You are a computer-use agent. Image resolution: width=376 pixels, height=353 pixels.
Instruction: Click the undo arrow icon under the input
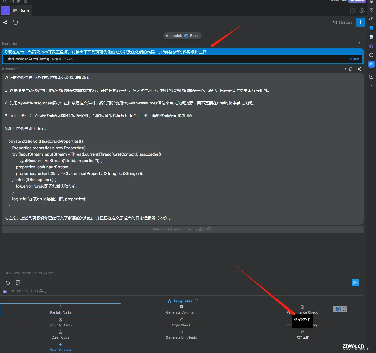coord(8,283)
